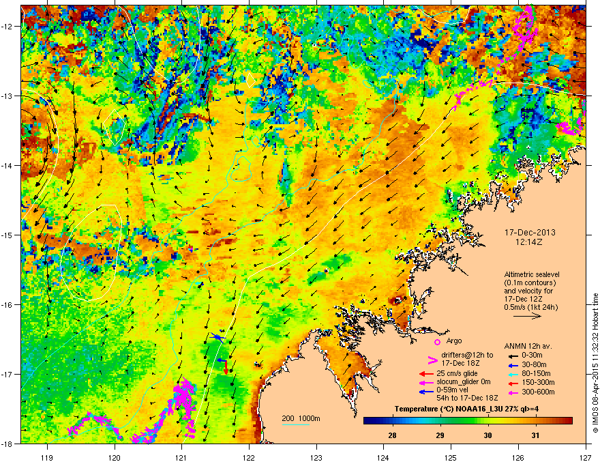The width and height of the screenshot is (600, 464).
Task: Click the time text 12:14Z
Action: [x=530, y=242]
